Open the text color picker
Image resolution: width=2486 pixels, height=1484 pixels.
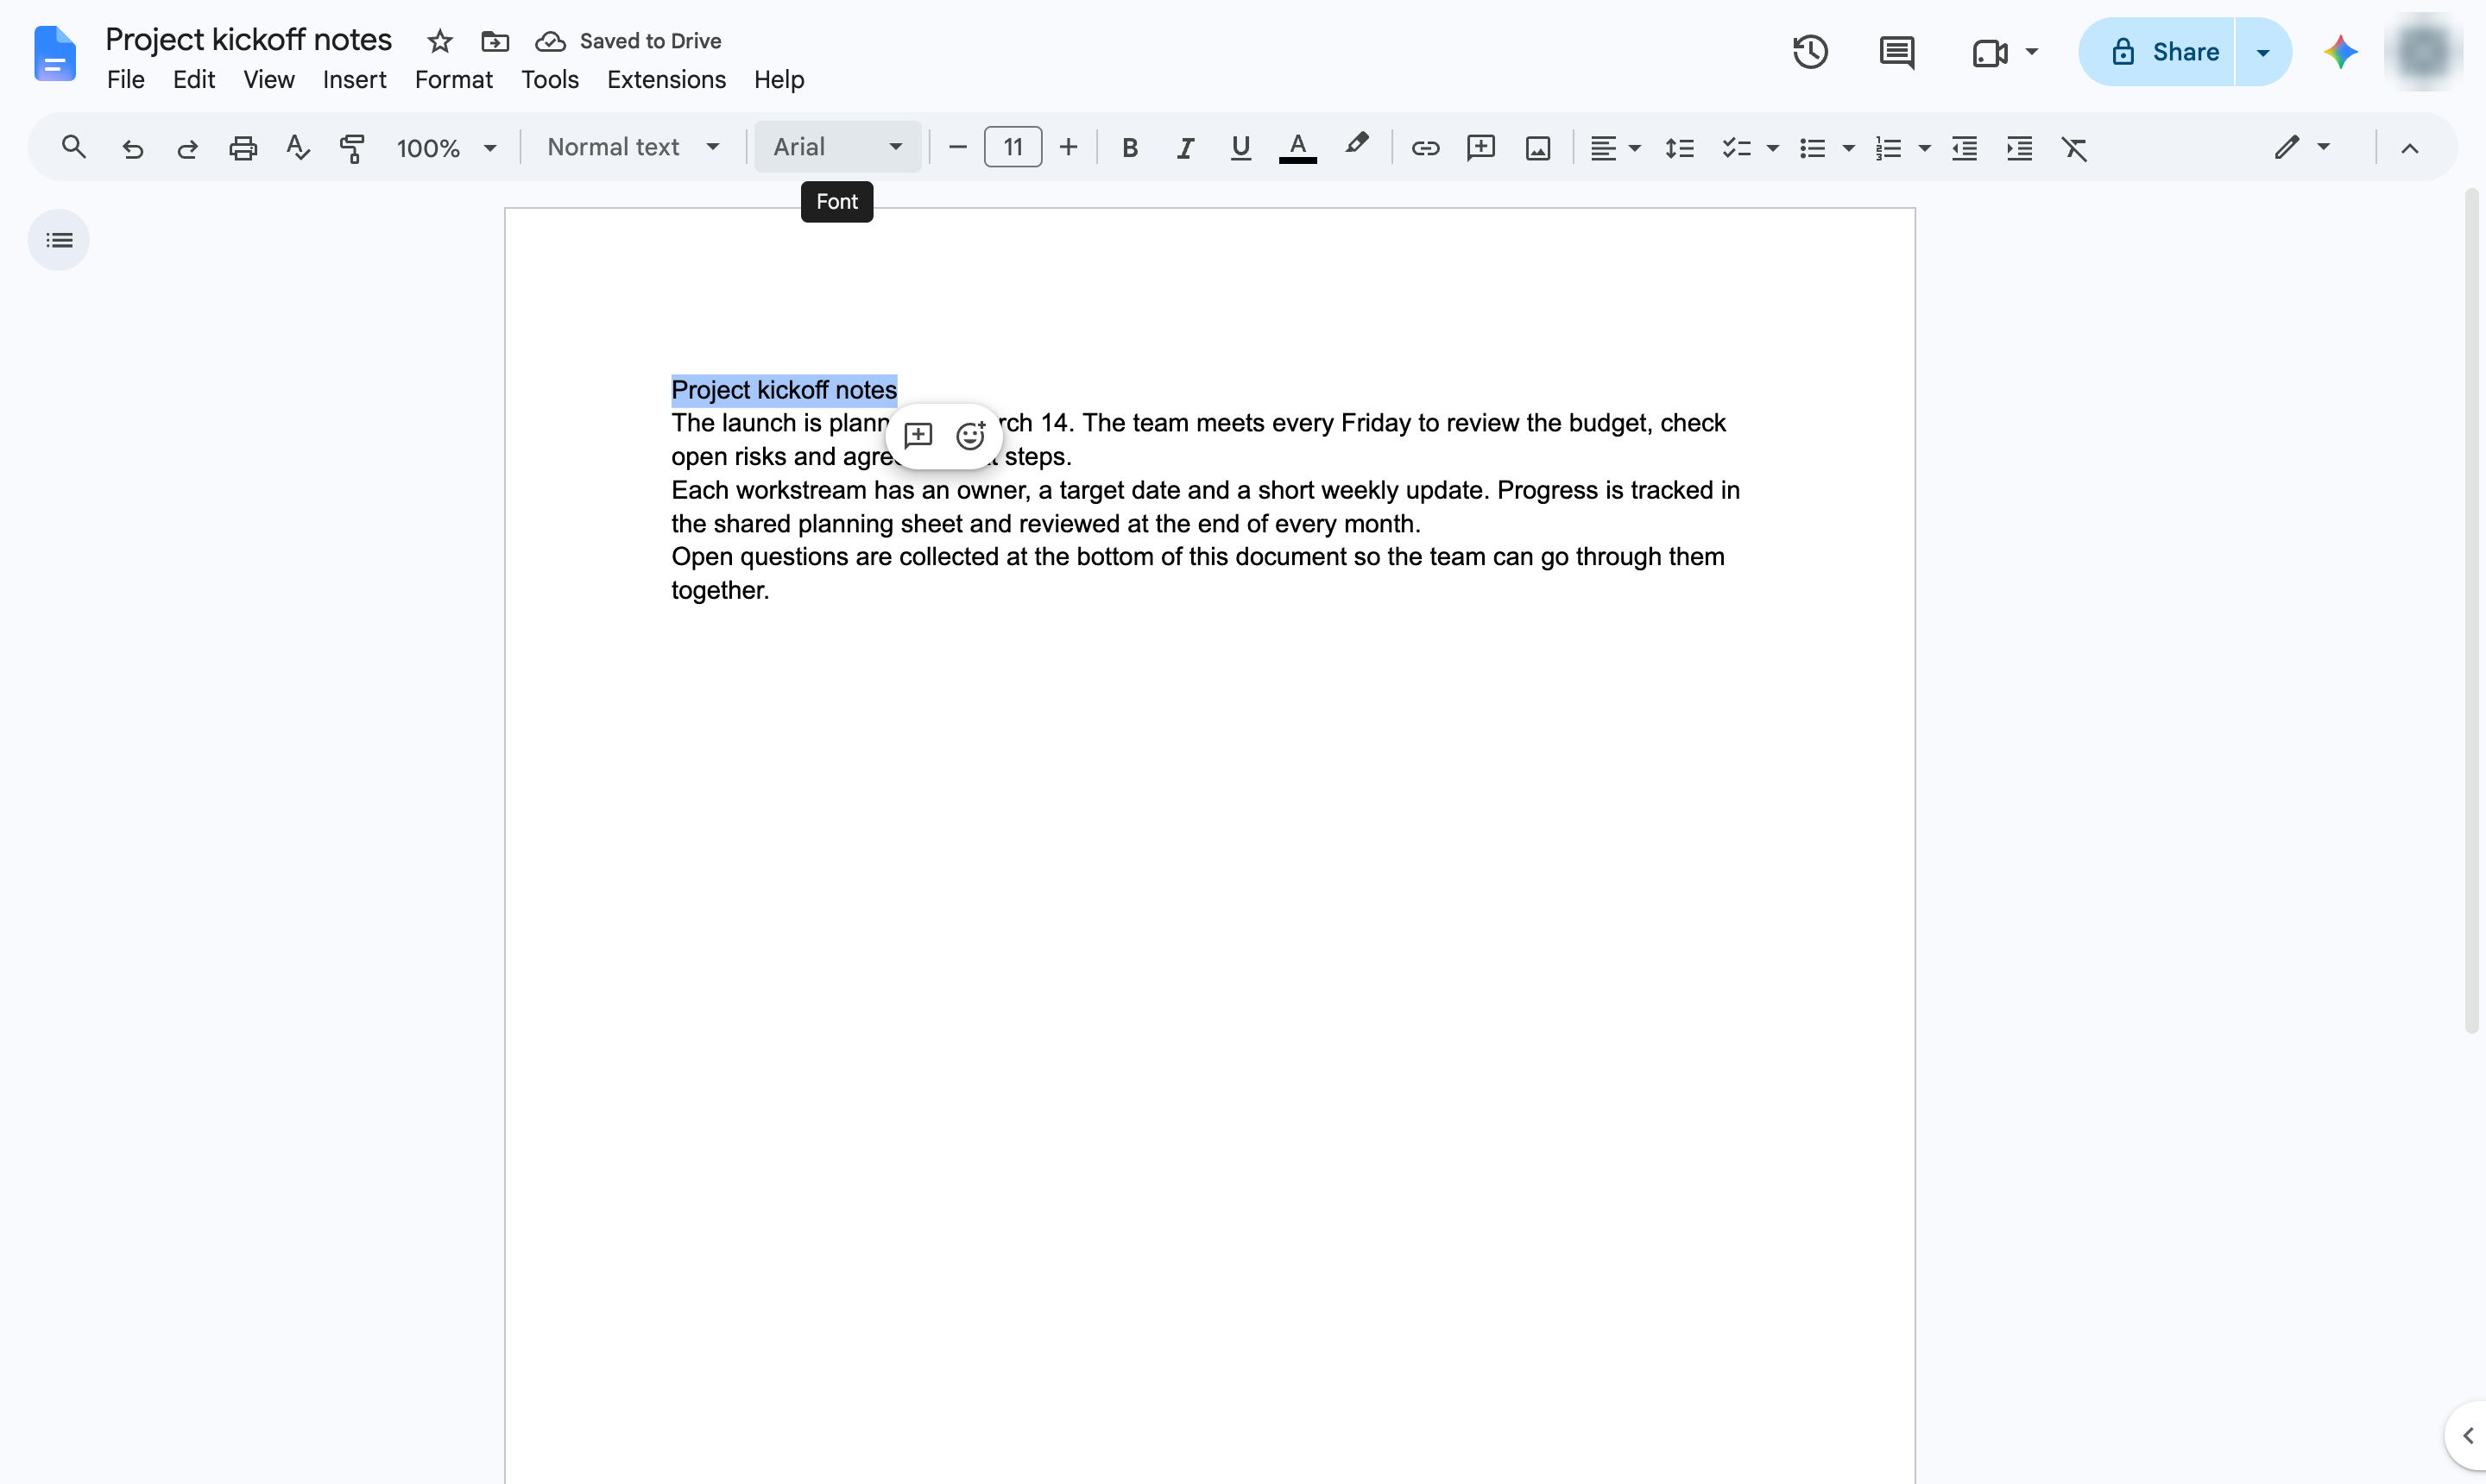[x=1297, y=148]
